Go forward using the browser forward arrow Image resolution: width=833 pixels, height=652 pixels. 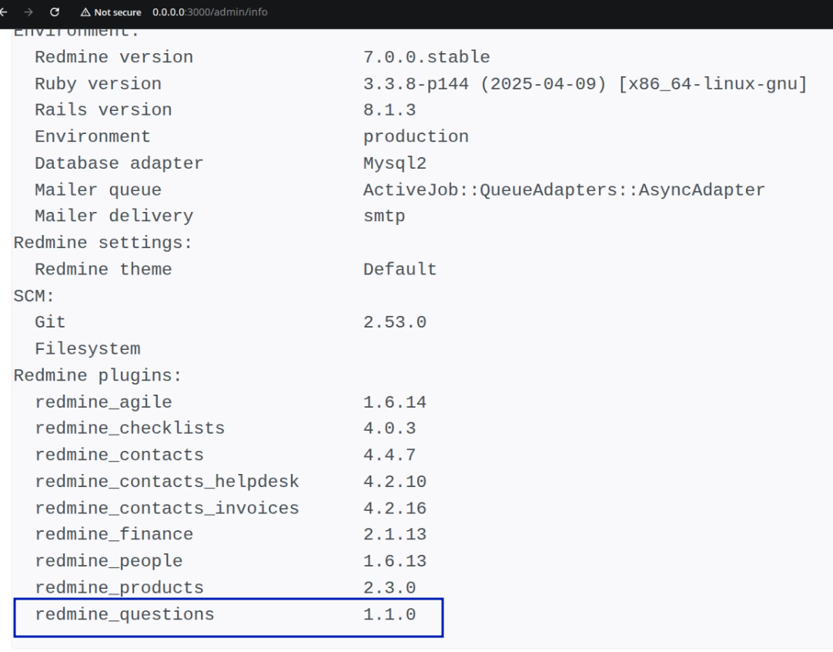[28, 12]
